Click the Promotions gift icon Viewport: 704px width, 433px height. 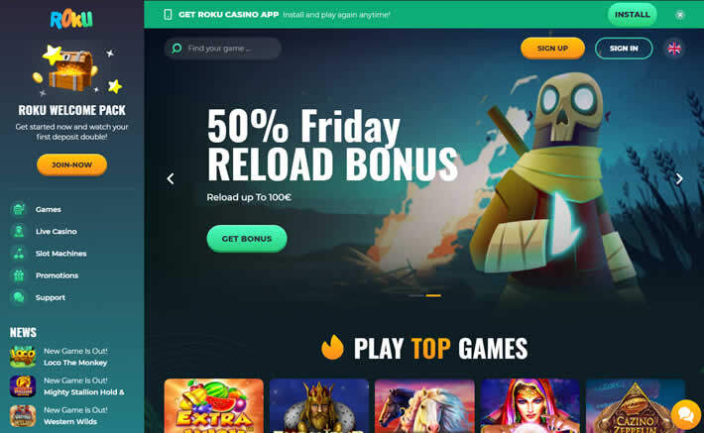19,275
